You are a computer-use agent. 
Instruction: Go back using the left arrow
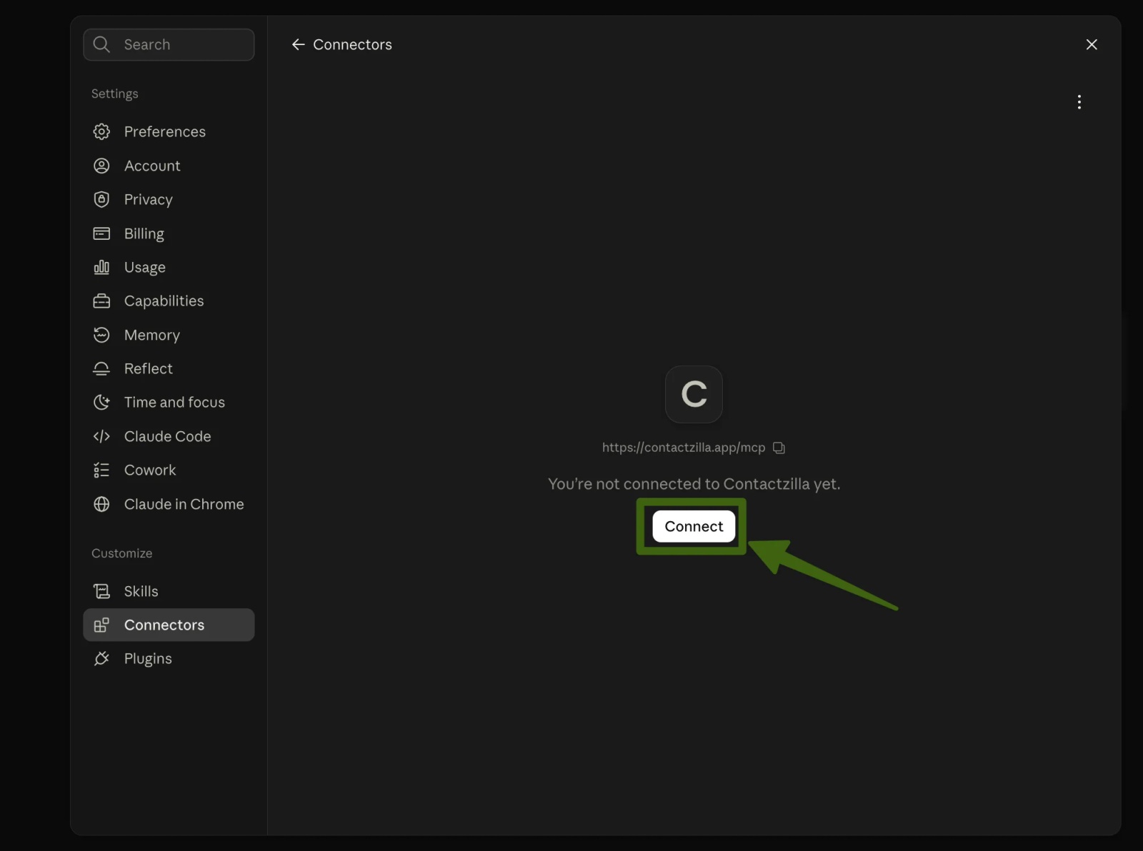(298, 44)
